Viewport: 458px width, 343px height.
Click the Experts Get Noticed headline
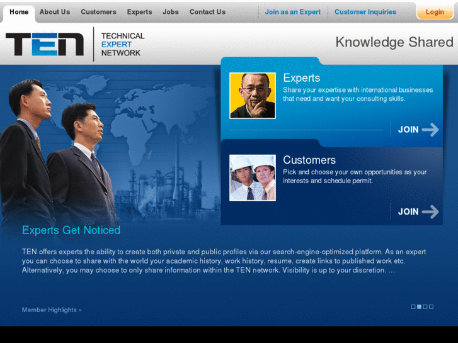point(71,230)
